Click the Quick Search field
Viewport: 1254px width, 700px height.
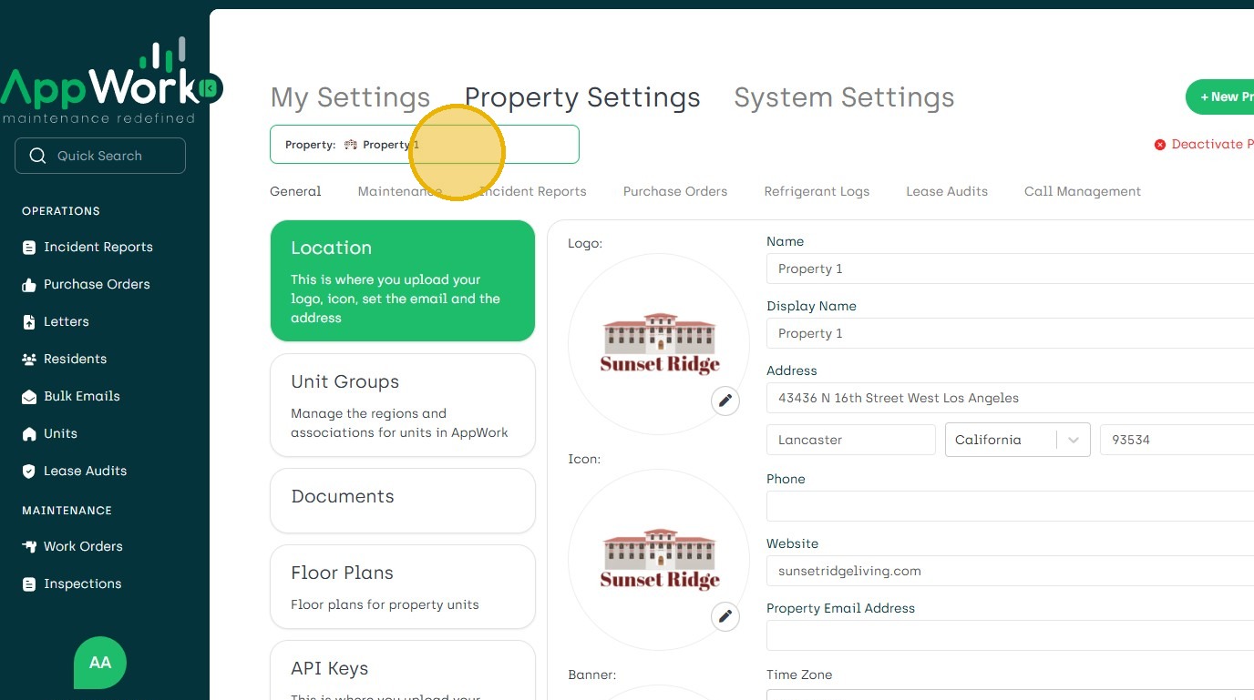(100, 156)
